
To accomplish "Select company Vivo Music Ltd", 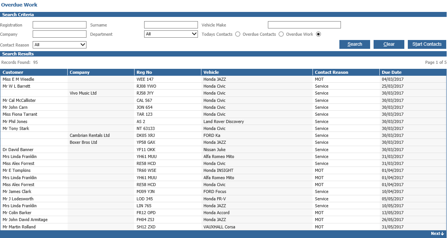I will [83, 93].
